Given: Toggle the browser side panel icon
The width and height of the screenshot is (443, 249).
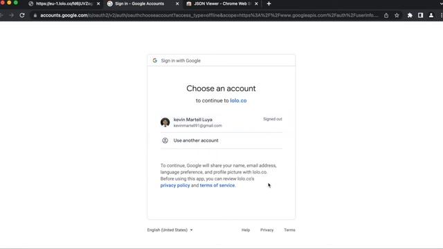Looking at the screenshot, I should pos(420,15).
